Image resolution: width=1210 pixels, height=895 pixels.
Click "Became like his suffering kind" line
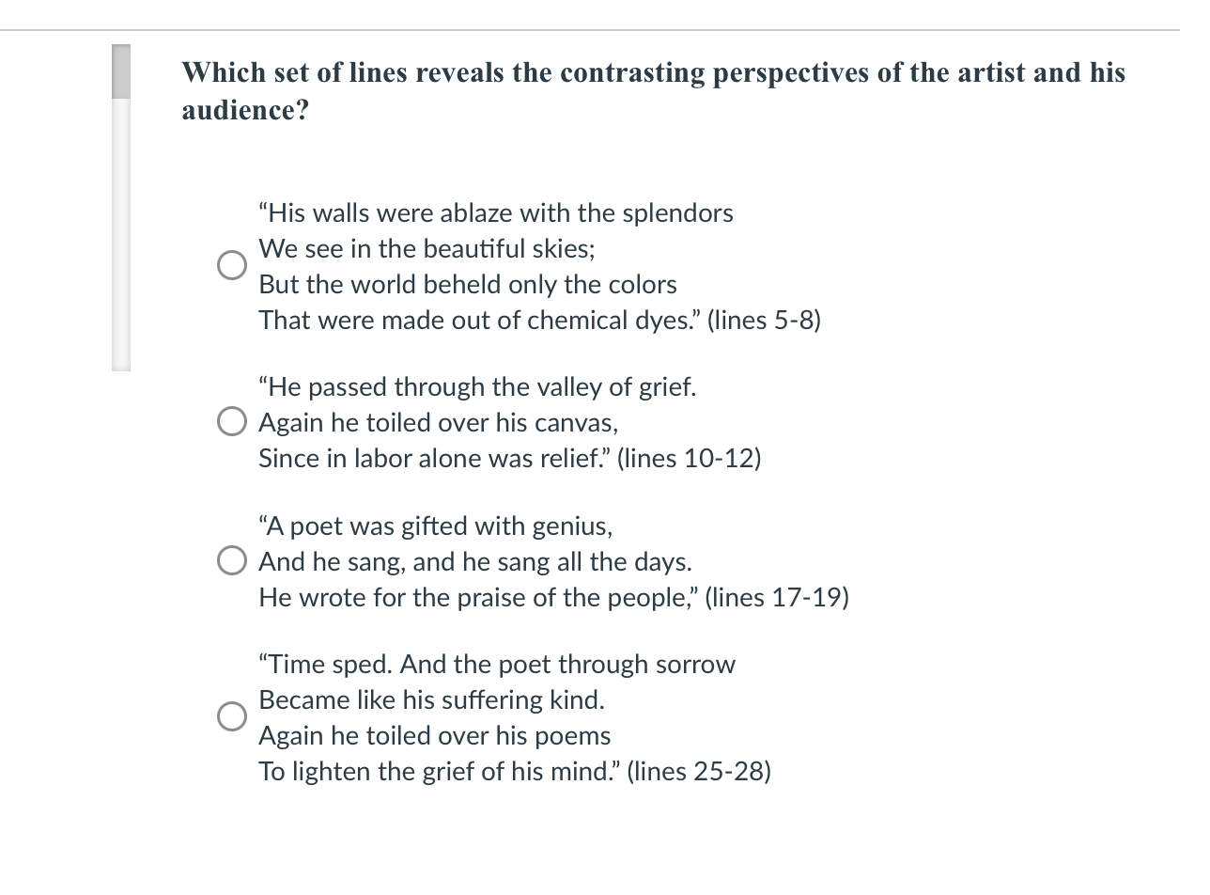[431, 700]
